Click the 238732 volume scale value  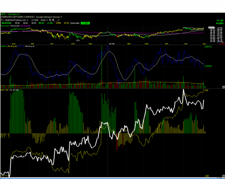(208, 47)
